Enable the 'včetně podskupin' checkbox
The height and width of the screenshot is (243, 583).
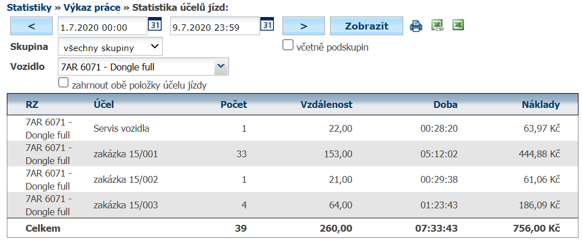288,45
